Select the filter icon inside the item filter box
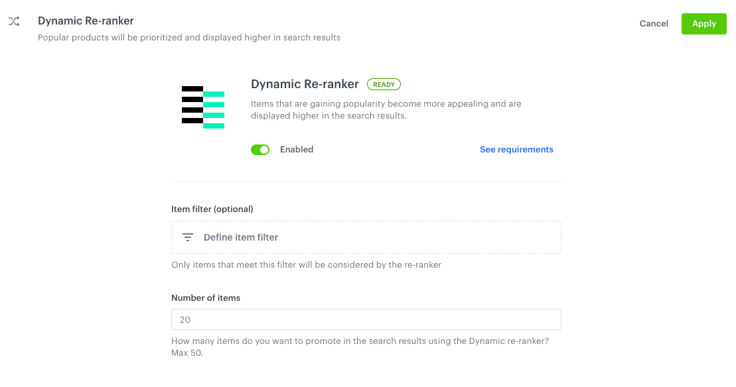Viewport: 736px width, 387px height. pyautogui.click(x=187, y=237)
